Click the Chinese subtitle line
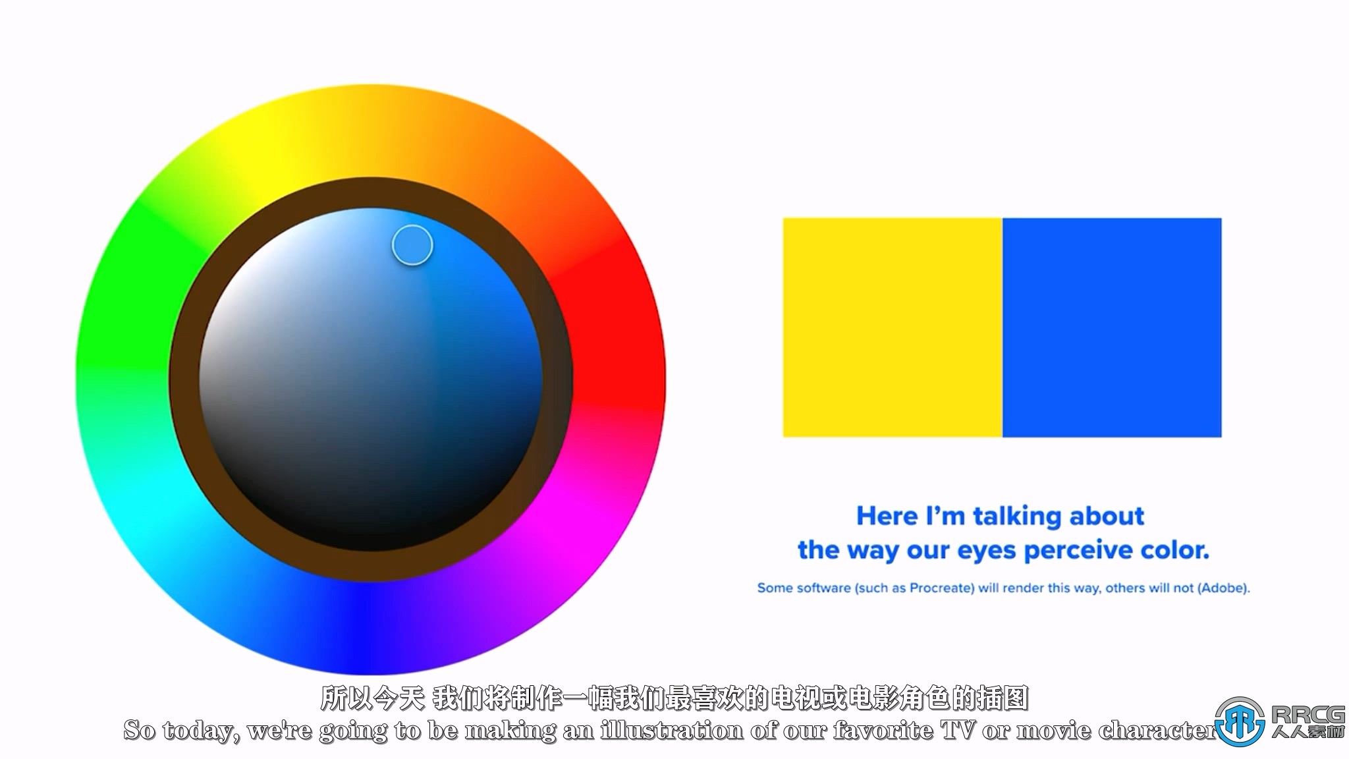Image resolution: width=1349 pixels, height=759 pixels. [x=674, y=698]
